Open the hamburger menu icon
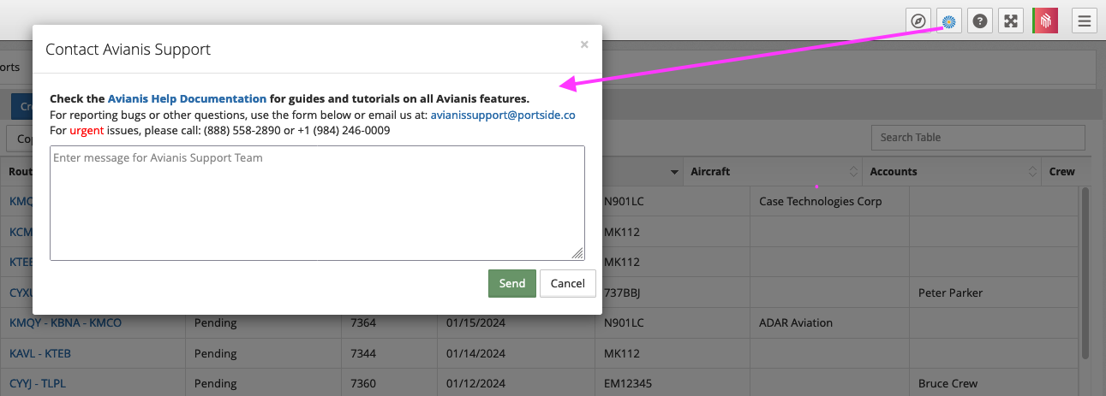Image resolution: width=1106 pixels, height=396 pixels. [1085, 21]
